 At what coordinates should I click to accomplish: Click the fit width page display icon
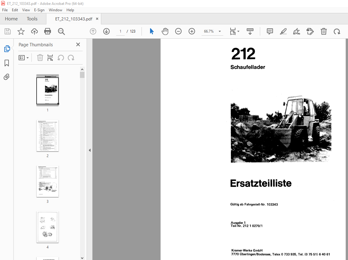point(233,31)
